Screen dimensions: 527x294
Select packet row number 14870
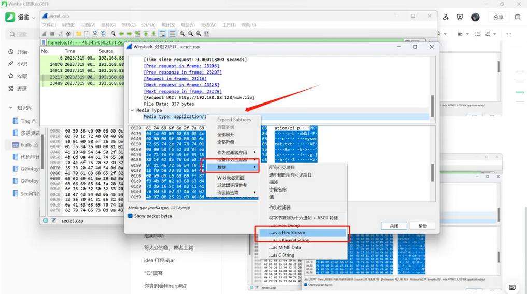tap(82, 64)
